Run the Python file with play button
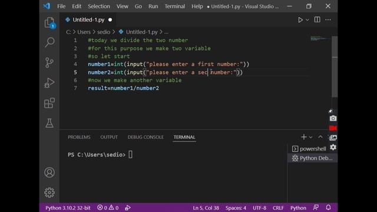 click(300, 19)
